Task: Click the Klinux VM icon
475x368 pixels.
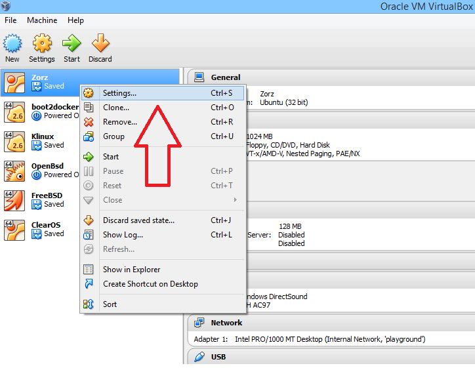Action: coord(14,142)
